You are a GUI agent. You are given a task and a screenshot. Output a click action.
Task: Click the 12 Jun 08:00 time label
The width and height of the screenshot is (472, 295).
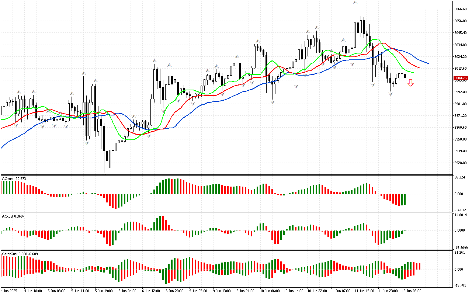[x=411, y=291]
